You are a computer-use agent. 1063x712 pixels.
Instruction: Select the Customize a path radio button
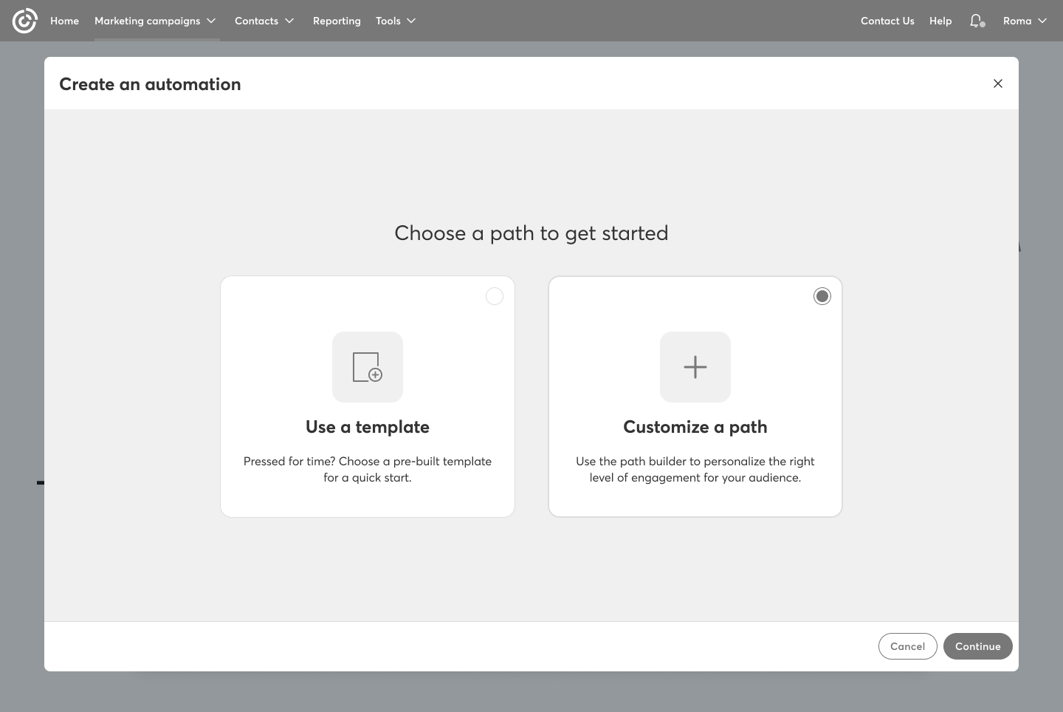[822, 296]
